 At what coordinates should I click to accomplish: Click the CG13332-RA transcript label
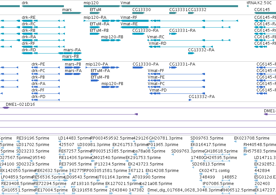coord(201,50)
